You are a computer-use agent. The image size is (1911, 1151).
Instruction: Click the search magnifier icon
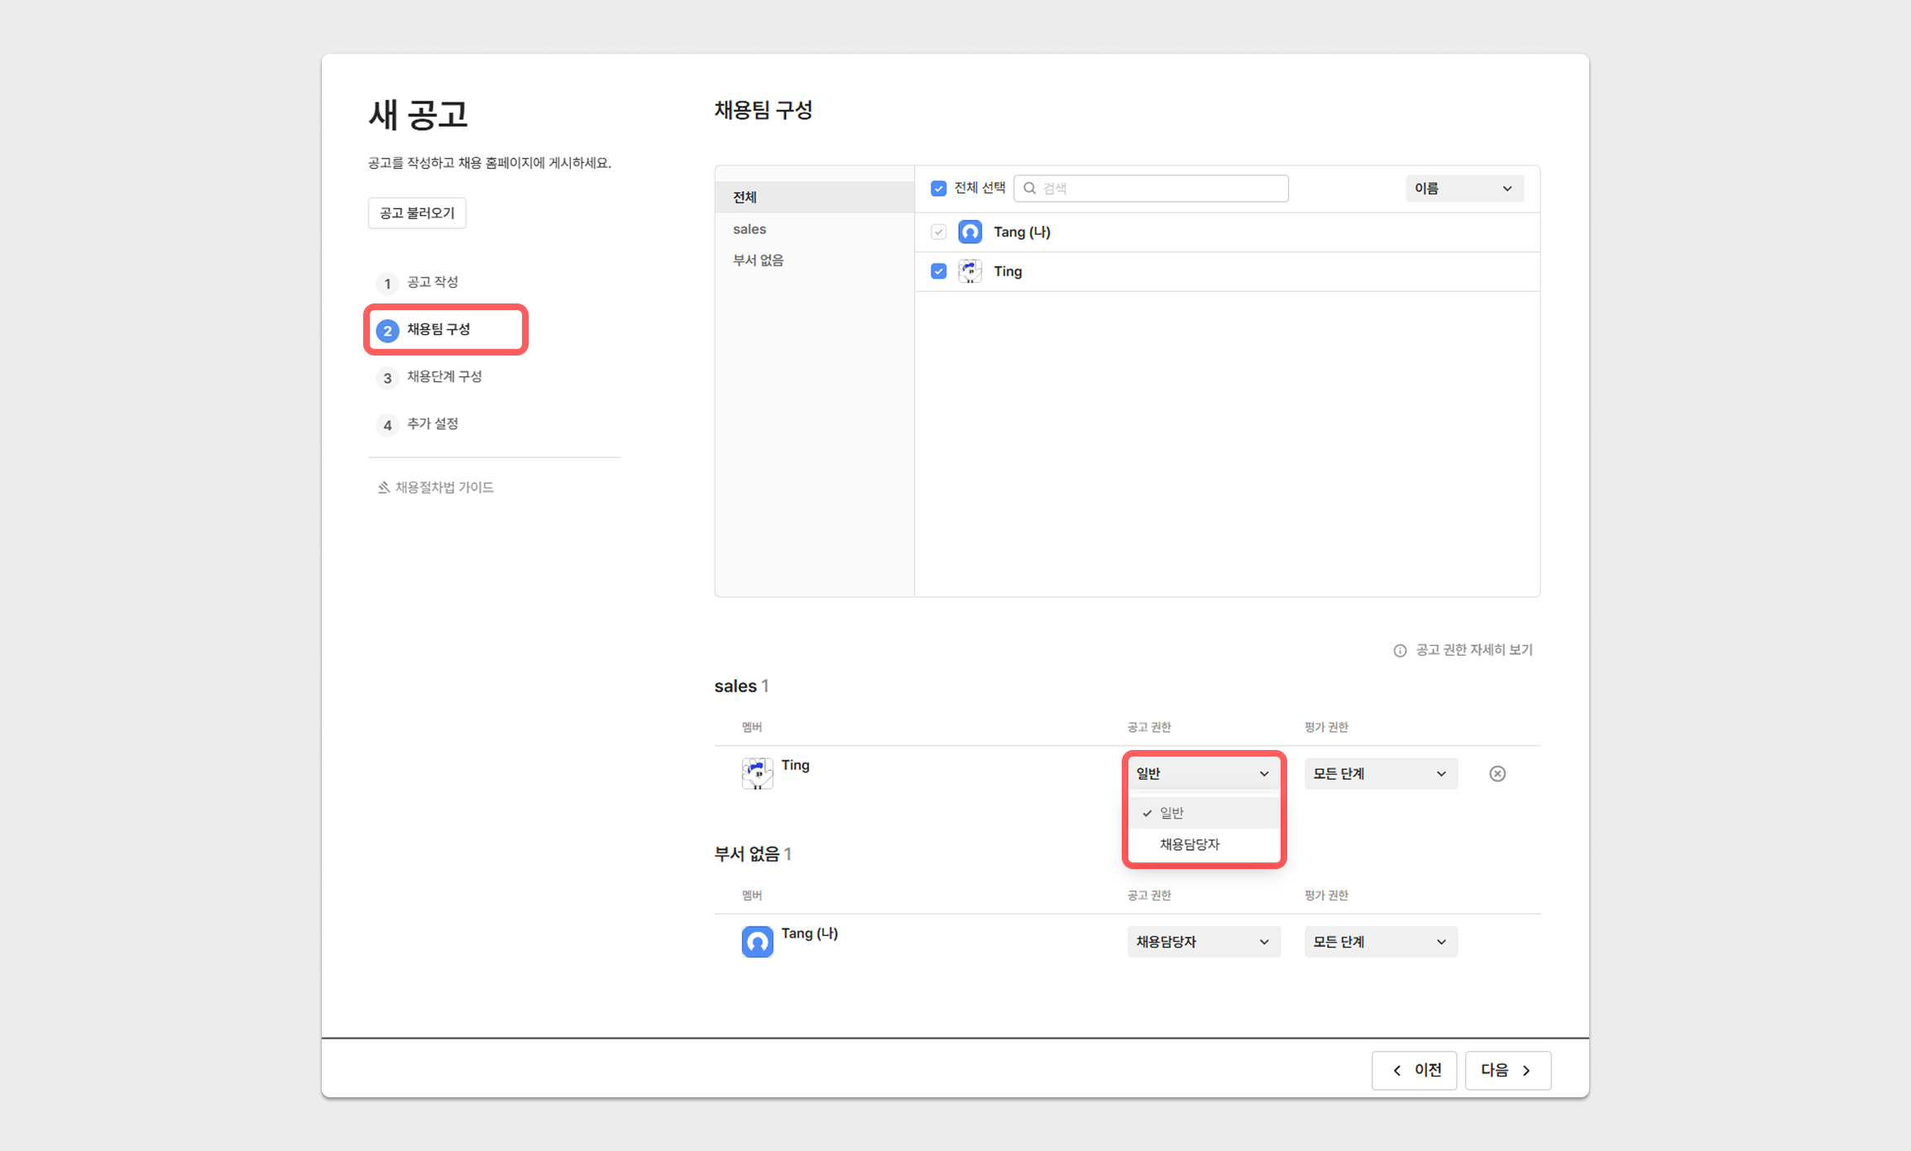click(x=1030, y=189)
